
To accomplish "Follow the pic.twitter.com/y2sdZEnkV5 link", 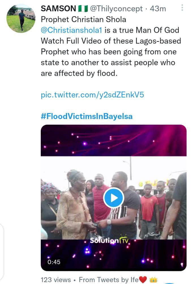I will (93, 95).
